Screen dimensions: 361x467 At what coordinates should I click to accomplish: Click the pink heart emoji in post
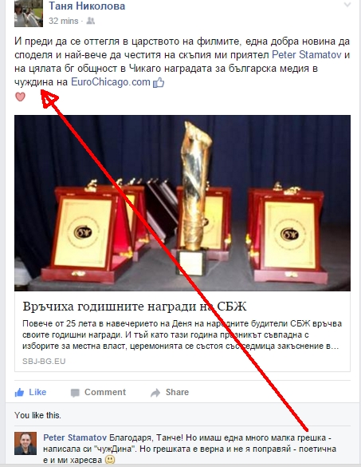20,97
